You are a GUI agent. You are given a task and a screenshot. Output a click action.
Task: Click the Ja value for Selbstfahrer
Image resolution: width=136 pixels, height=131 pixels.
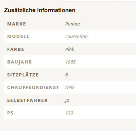(x=67, y=100)
